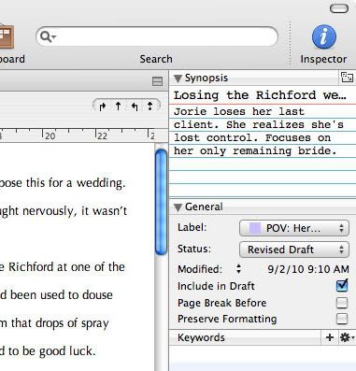
Task: Click the single up-arrow navigation button
Action: [118, 107]
